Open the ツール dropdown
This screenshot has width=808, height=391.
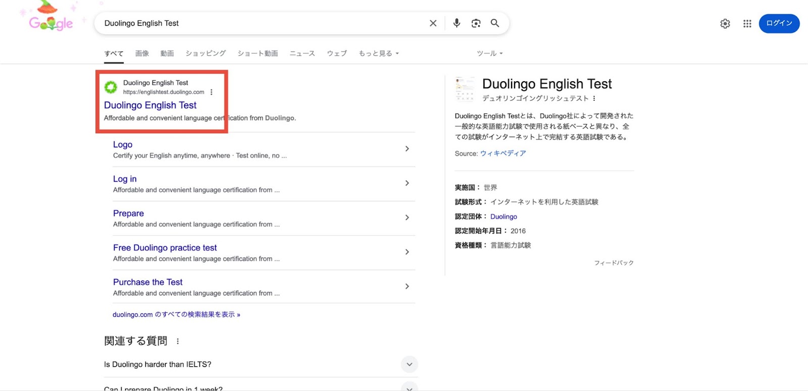pyautogui.click(x=490, y=53)
